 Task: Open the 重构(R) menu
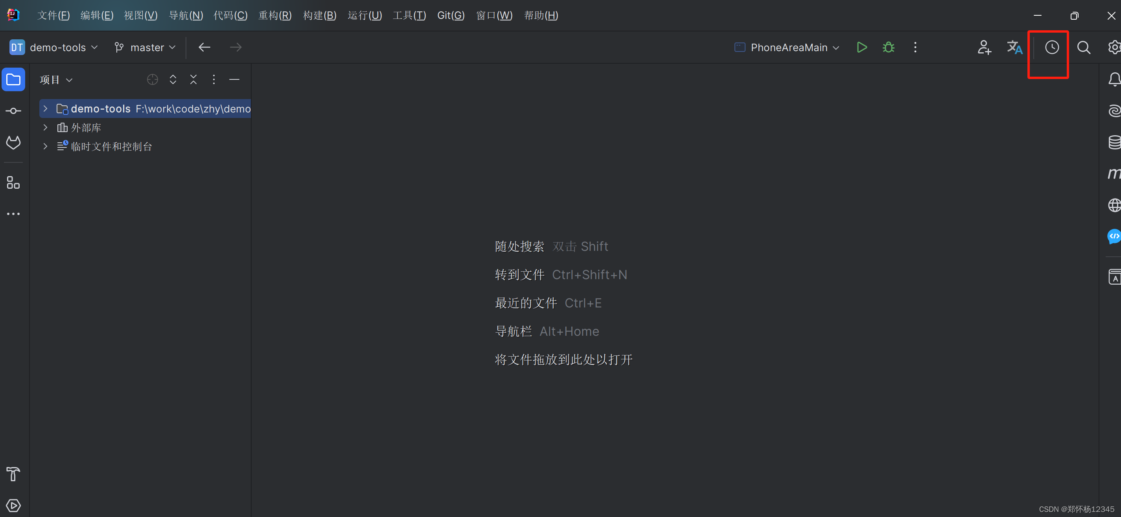point(274,15)
